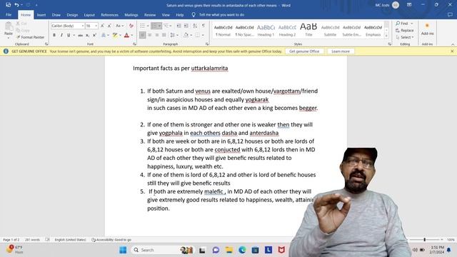The height and width of the screenshot is (257, 457).
Task: Click the Format Painter tool
Action: pos(30,37)
